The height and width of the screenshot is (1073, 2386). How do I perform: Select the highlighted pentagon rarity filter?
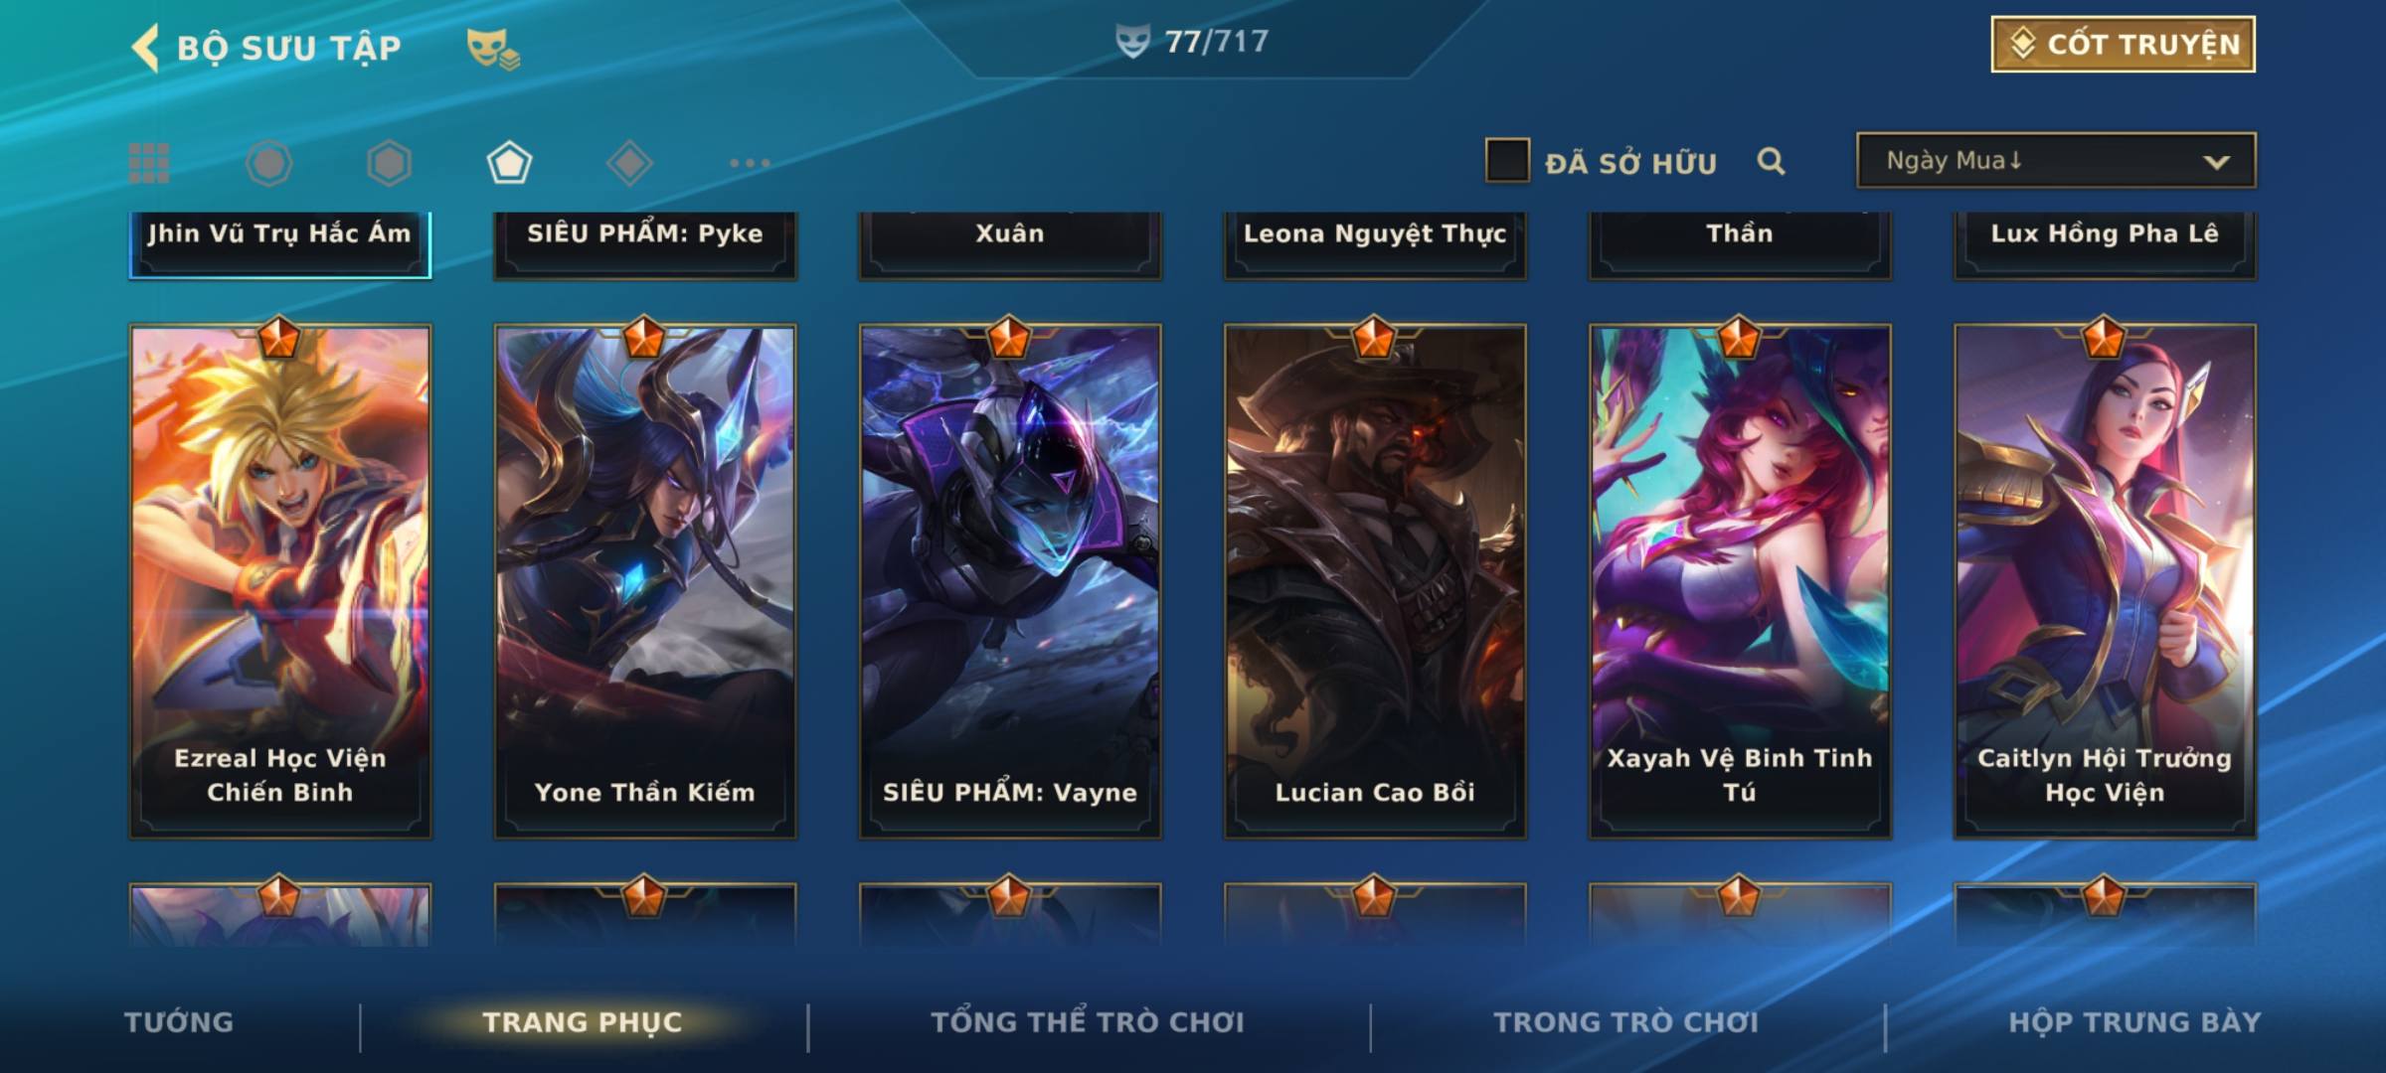509,163
